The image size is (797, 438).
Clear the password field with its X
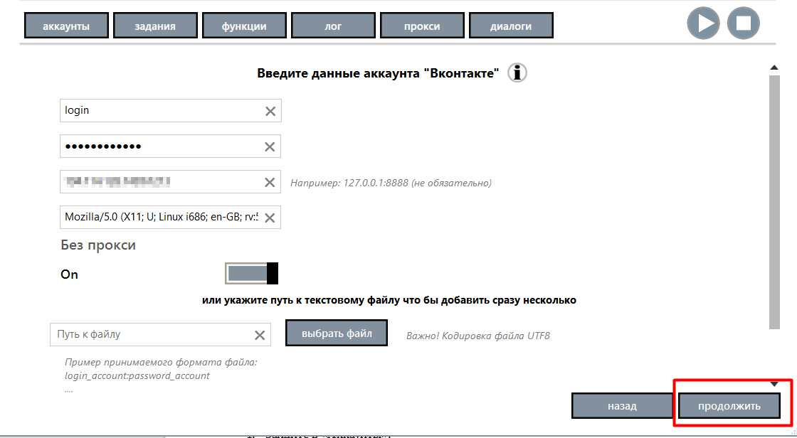click(270, 147)
